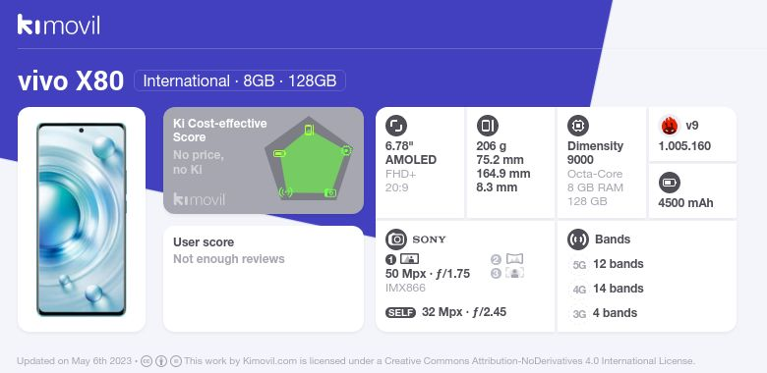Click the phone dimensions icon

click(487, 126)
